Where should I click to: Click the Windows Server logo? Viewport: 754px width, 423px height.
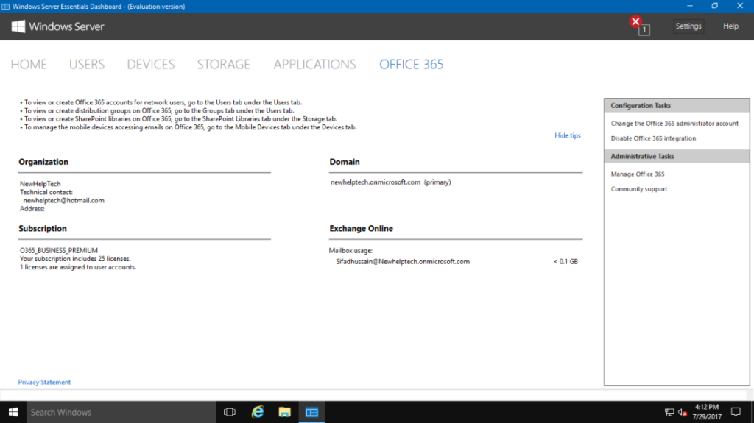point(57,26)
